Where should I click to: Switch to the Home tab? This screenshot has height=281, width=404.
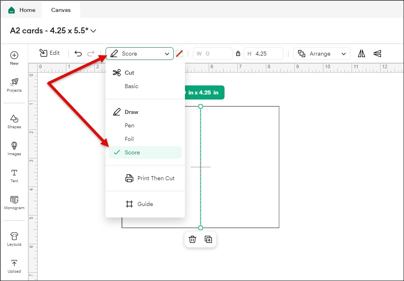pos(22,10)
